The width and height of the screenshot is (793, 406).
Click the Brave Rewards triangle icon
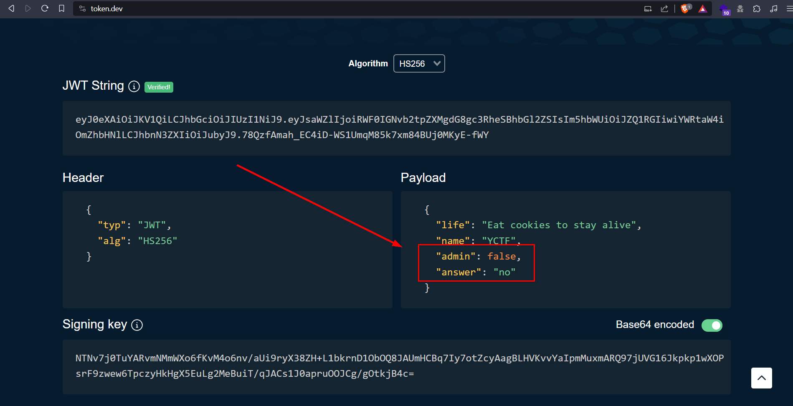click(703, 9)
